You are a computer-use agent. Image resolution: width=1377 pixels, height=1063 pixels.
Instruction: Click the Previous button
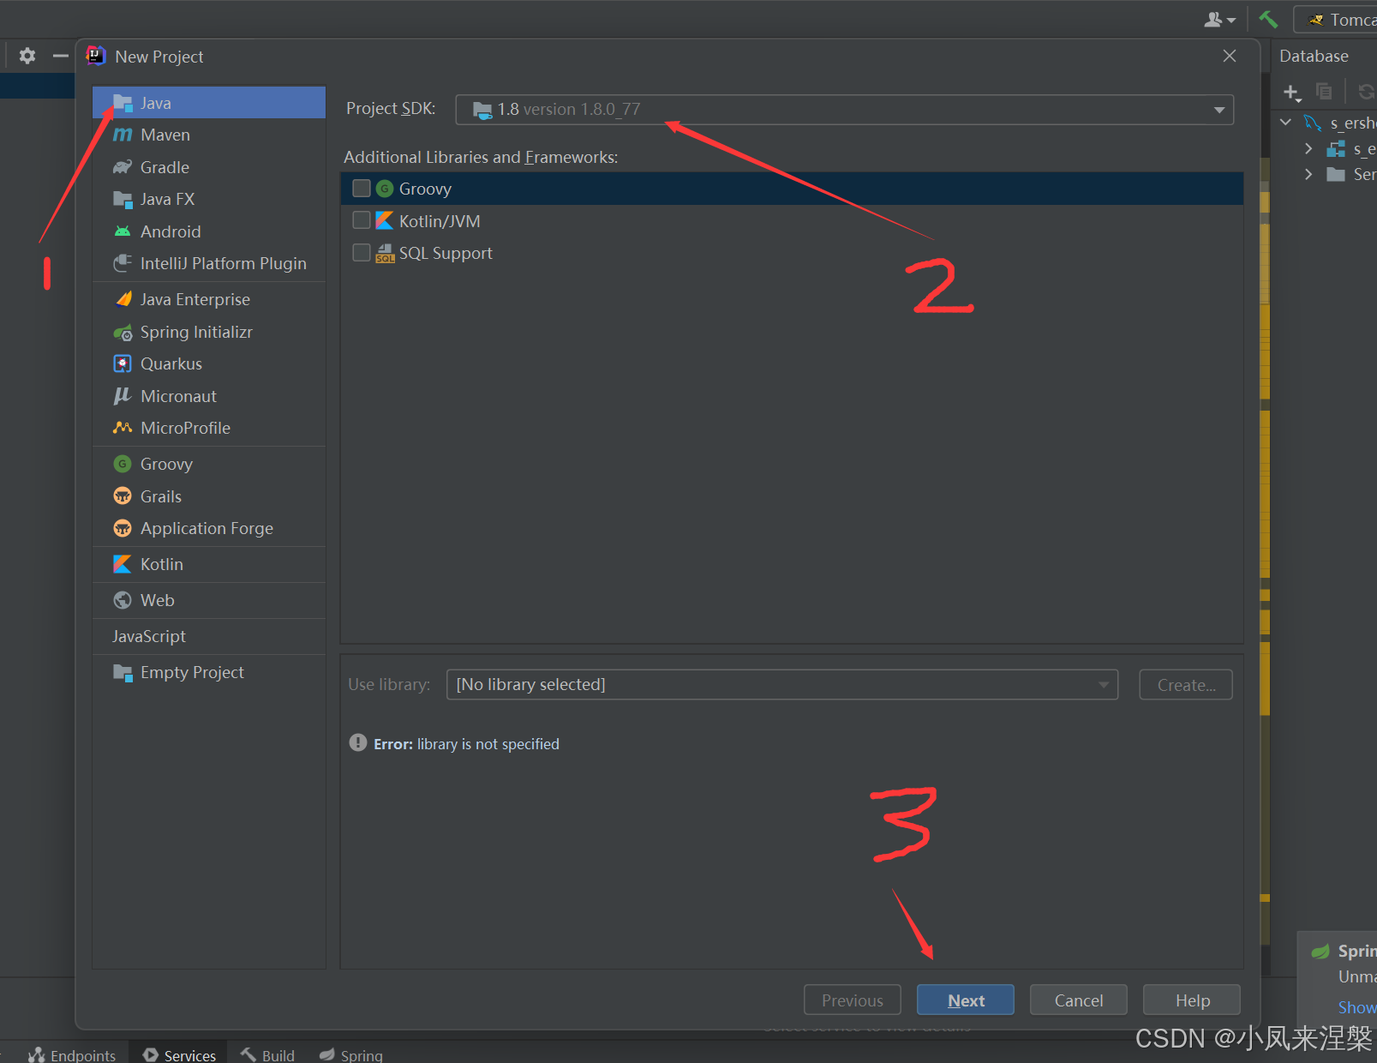(852, 1000)
